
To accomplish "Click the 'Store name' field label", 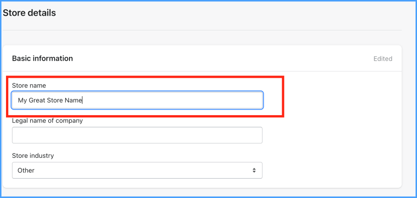I will tap(29, 86).
